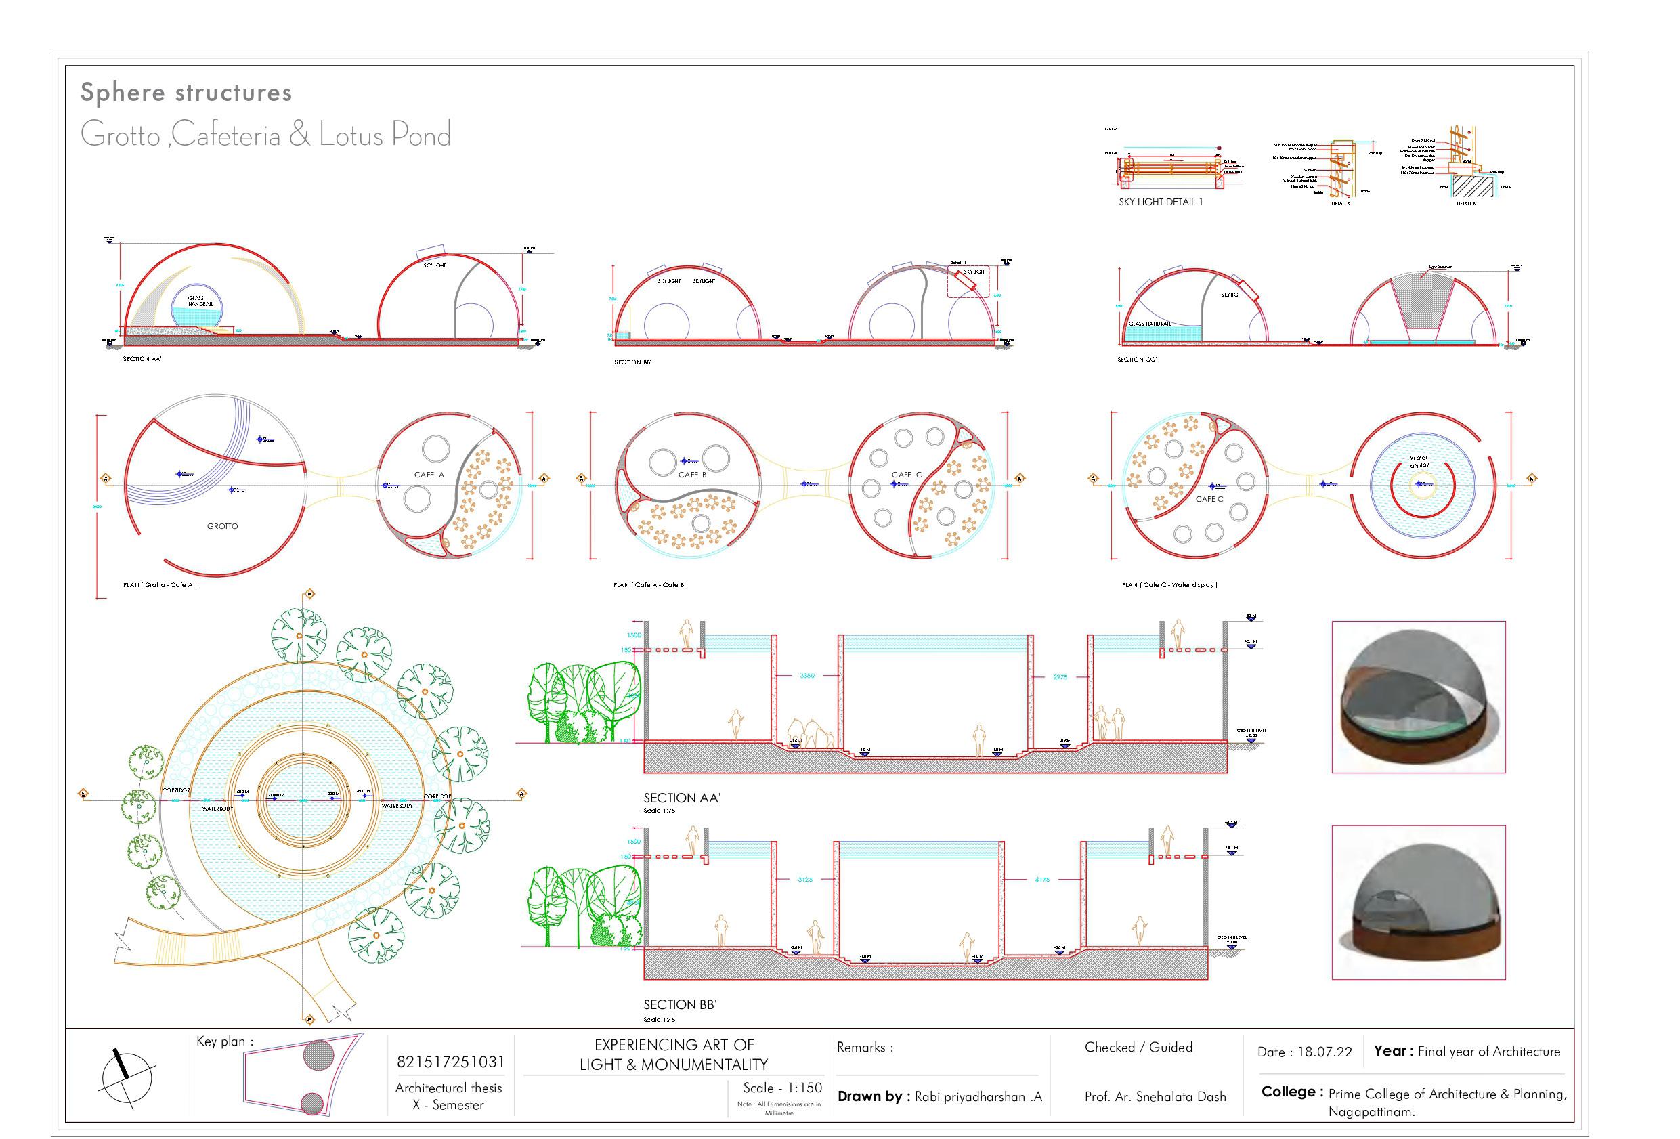Click the 'Date : 18.07.22' entry
Viewport: 1680px width, 1139px height.
[1304, 1052]
